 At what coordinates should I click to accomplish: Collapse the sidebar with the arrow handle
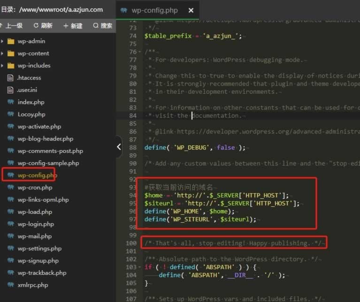119,147
